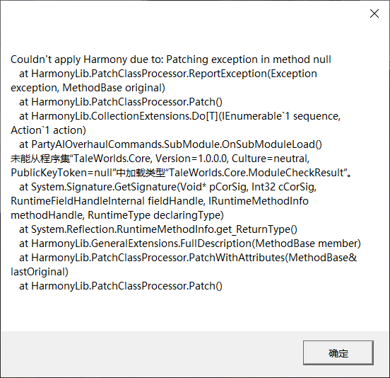Click the gray footer area beside 确定

click(152, 354)
